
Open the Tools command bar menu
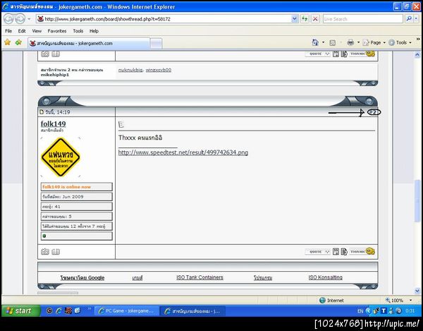pos(400,42)
